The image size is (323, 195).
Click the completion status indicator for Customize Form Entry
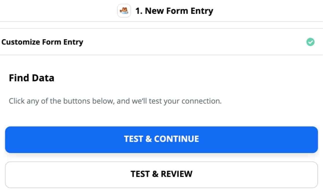(x=311, y=42)
